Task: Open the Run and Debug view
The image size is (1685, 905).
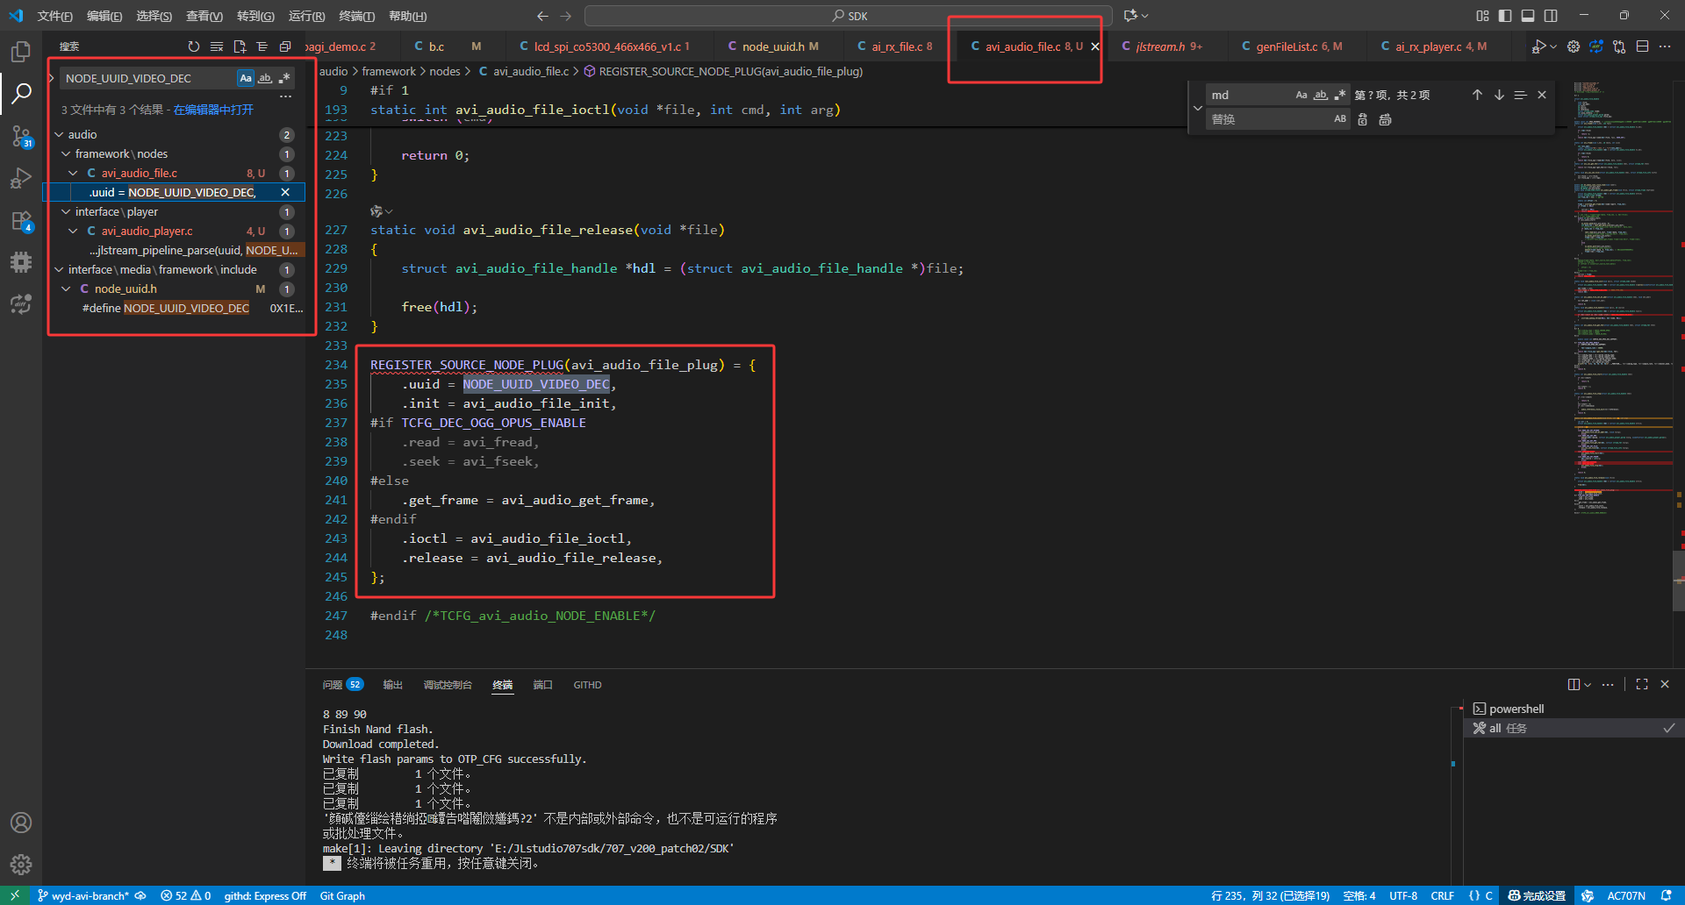Action: point(21,178)
